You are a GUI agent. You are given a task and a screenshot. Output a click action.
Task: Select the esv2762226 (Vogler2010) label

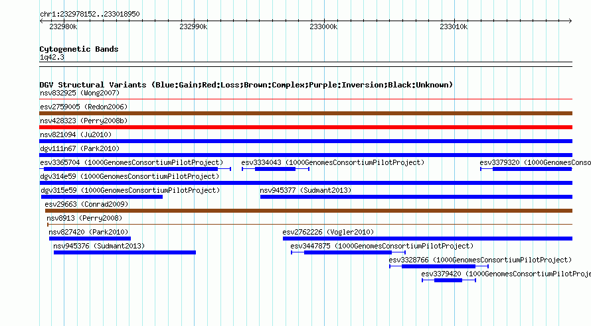click(328, 232)
